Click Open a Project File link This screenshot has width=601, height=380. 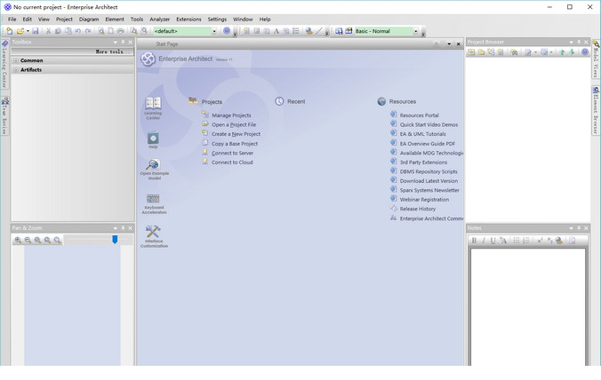(x=234, y=125)
